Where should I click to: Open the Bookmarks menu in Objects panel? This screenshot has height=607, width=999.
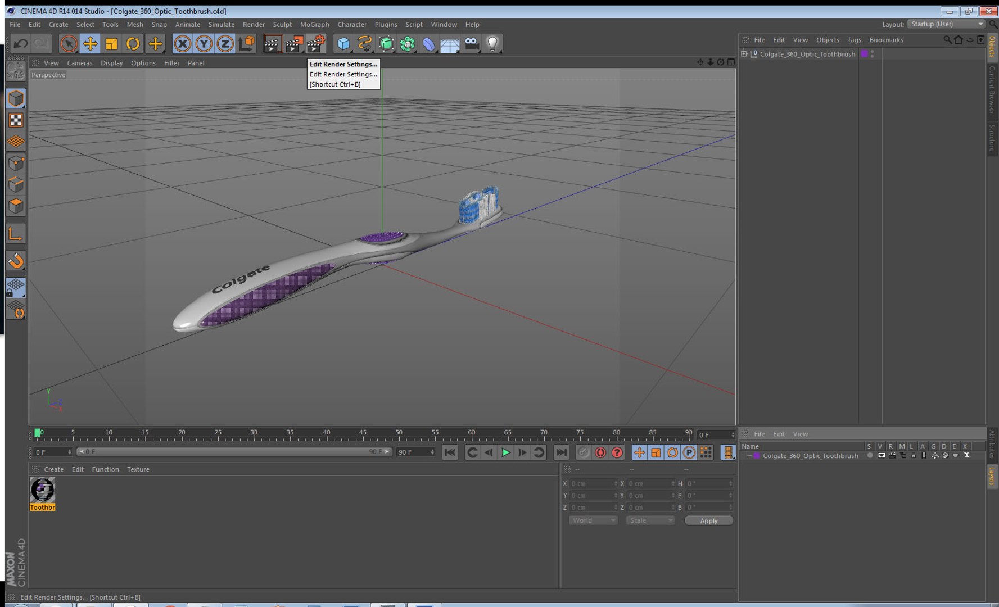(886, 40)
